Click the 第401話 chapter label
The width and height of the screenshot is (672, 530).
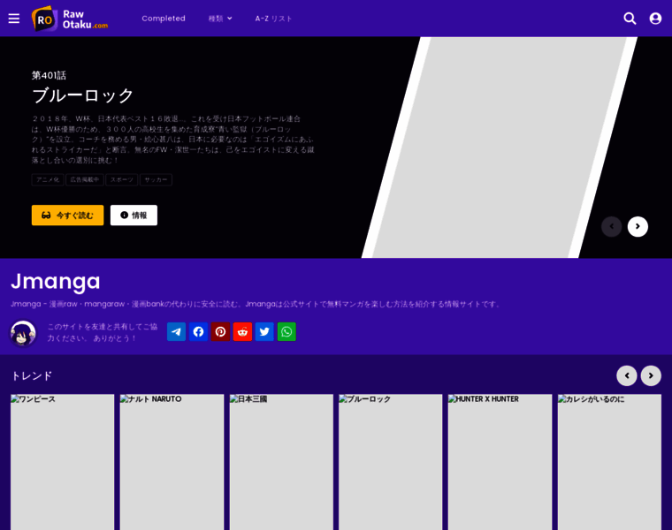coord(49,75)
